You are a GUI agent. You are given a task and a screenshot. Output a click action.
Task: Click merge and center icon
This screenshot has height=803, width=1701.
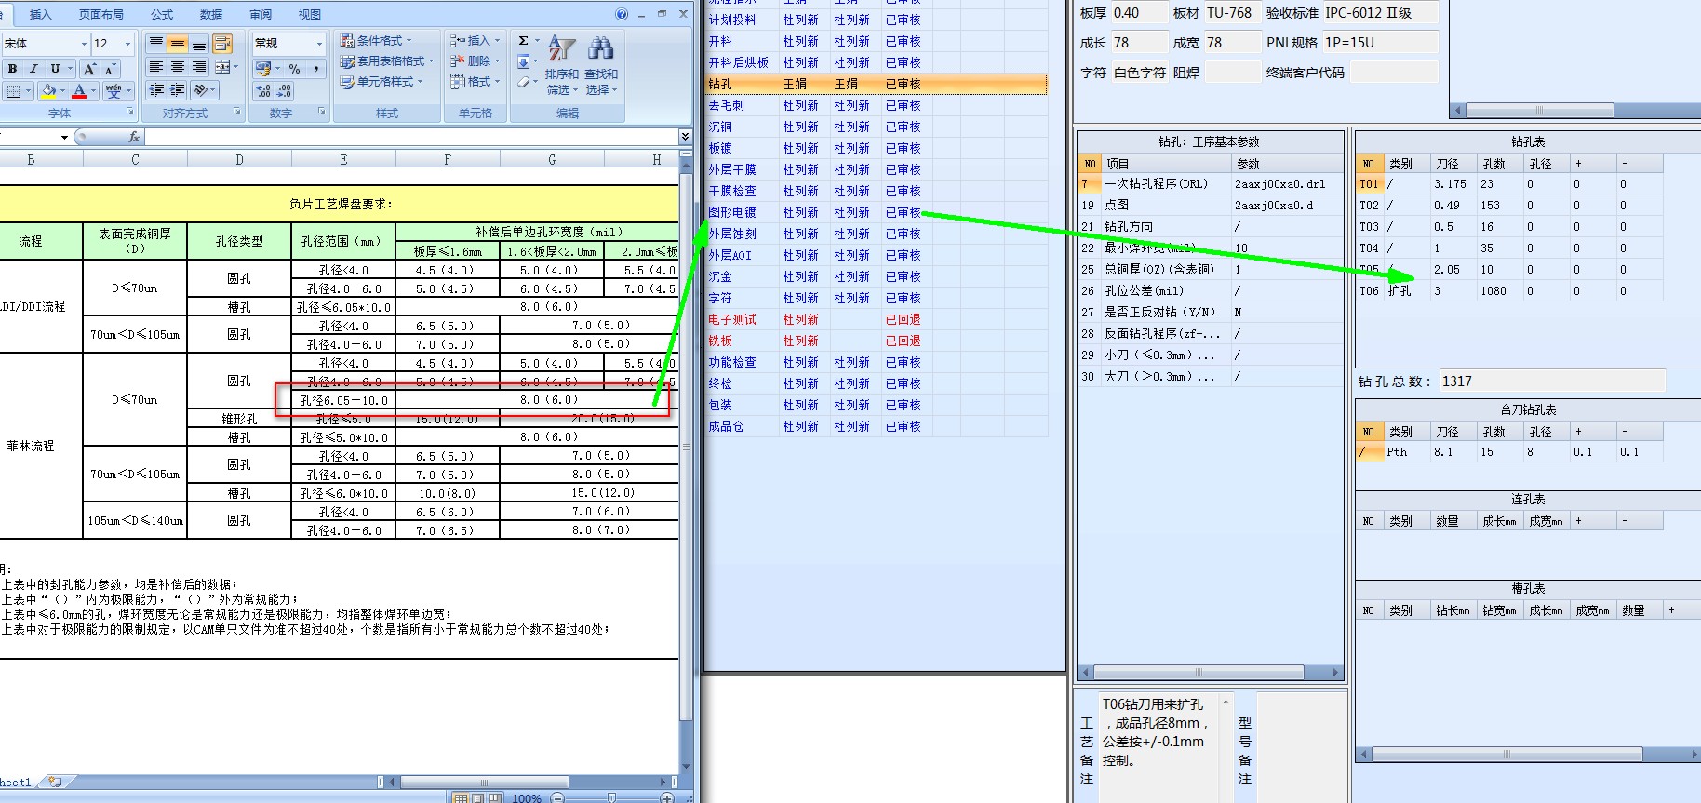(222, 67)
